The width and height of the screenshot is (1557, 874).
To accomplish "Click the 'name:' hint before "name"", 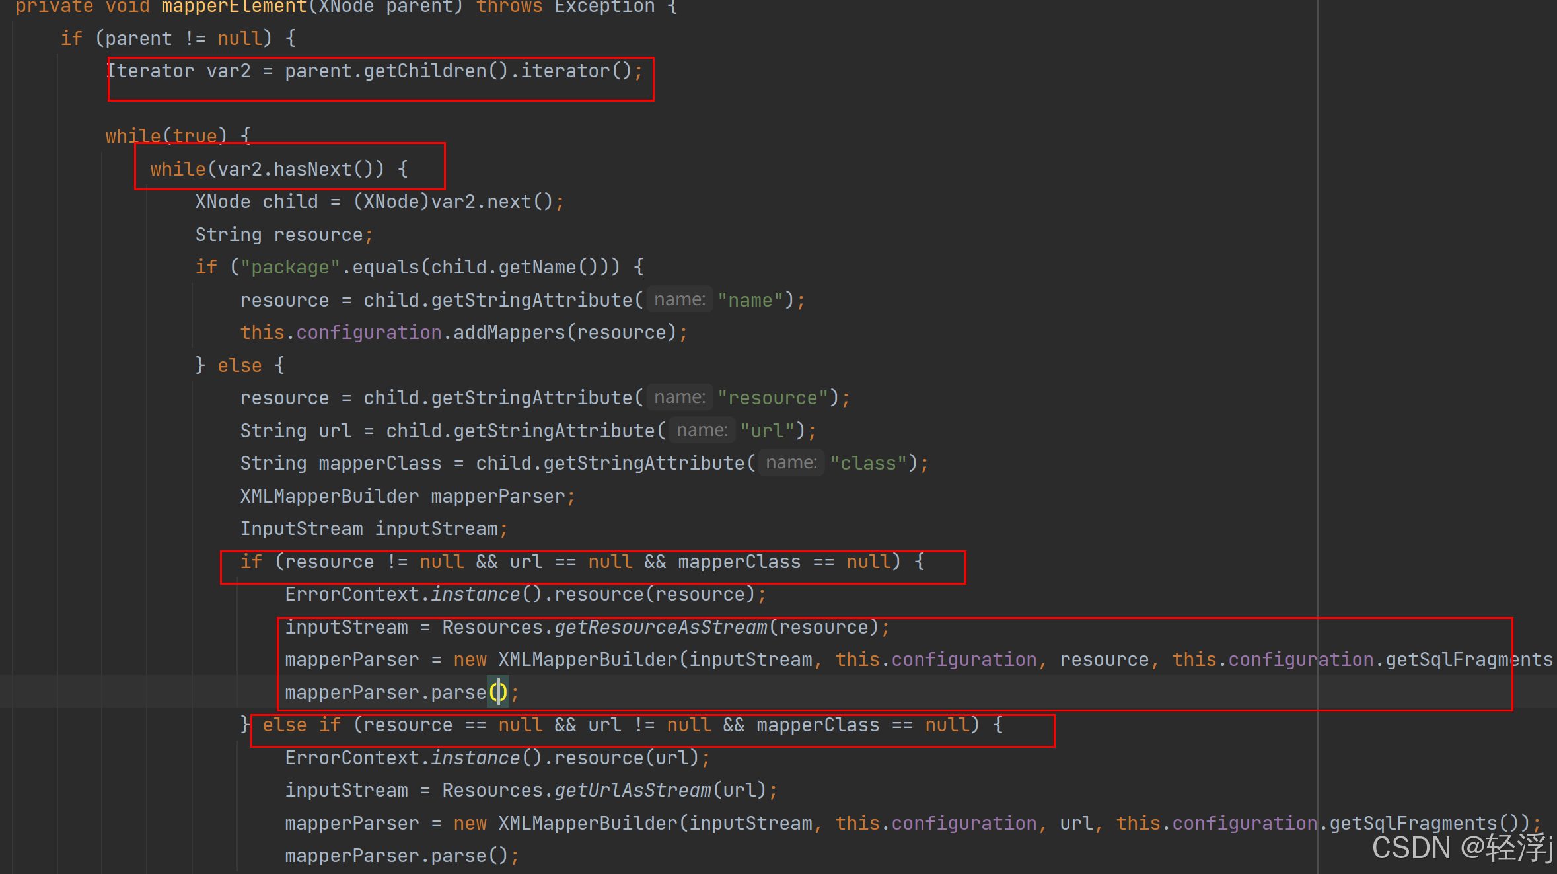I will click(x=679, y=300).
